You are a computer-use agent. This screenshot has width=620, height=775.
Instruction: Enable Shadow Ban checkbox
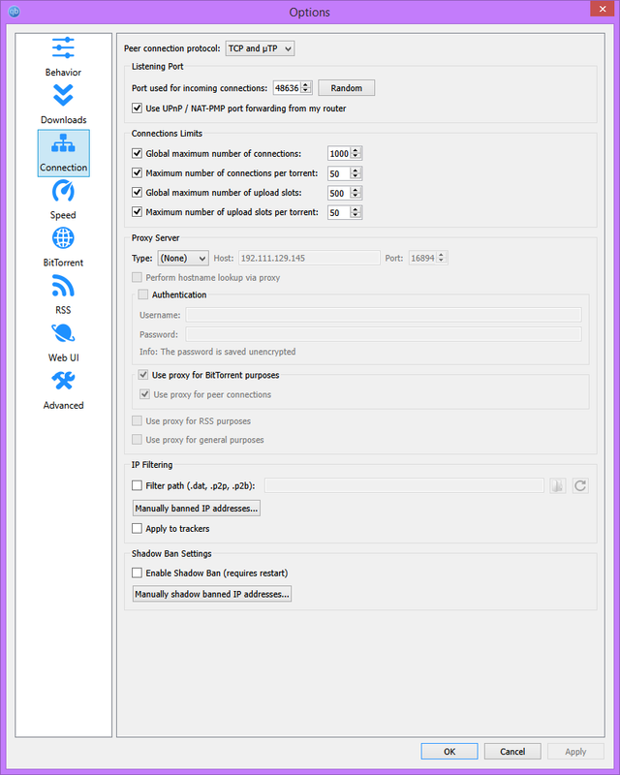click(137, 573)
